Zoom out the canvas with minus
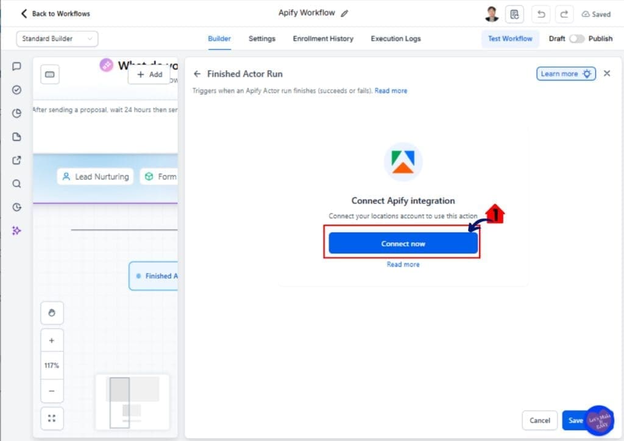This screenshot has width=624, height=441. 52,391
